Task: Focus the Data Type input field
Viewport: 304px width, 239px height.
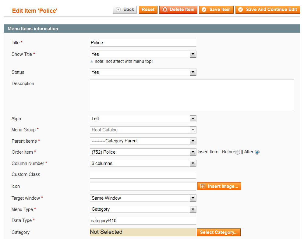Action: (143, 221)
